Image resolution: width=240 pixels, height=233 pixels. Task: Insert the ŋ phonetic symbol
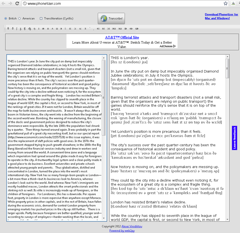pos(35,29)
